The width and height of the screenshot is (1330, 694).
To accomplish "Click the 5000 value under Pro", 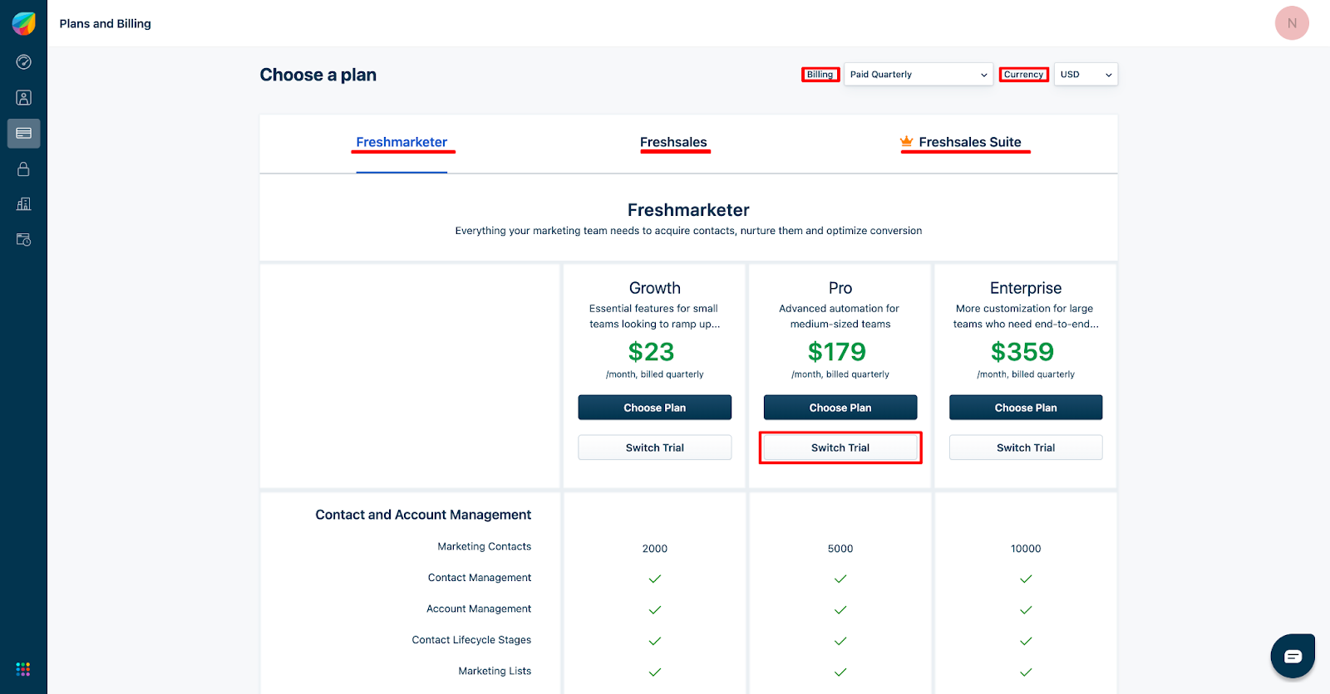I will pyautogui.click(x=840, y=549).
